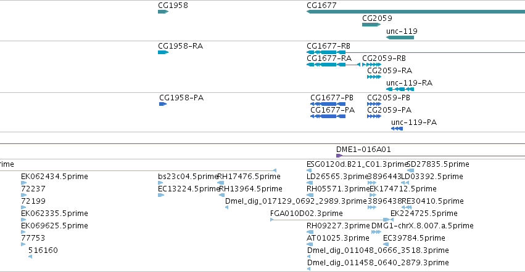The height and width of the screenshot is (272, 525).
Task: Select the long CG1677 gene bar
Action: point(416,12)
